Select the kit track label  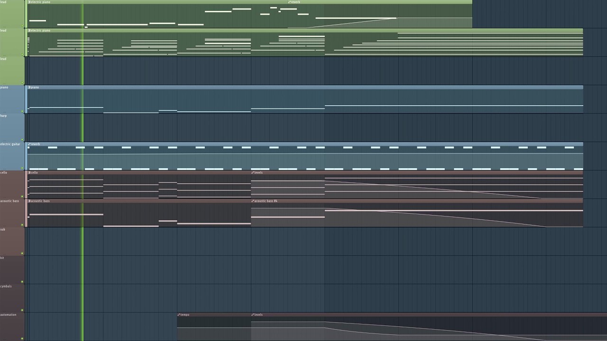click(x=2, y=258)
